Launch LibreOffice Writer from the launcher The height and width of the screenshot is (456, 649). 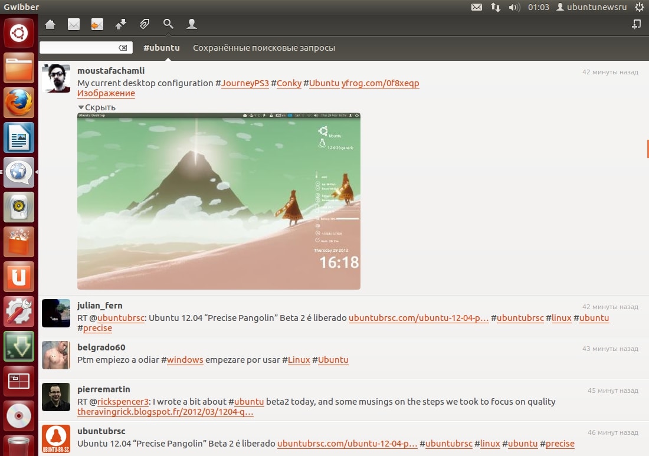(19, 137)
